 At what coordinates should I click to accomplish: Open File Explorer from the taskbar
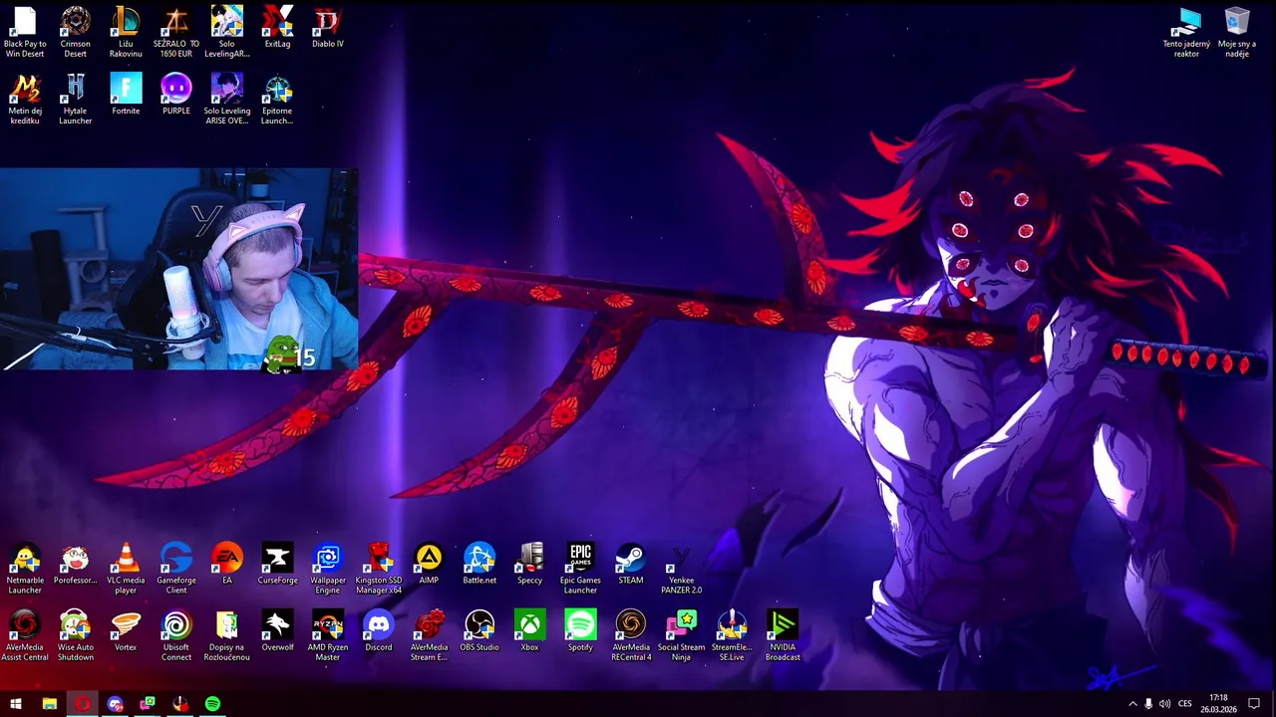49,704
